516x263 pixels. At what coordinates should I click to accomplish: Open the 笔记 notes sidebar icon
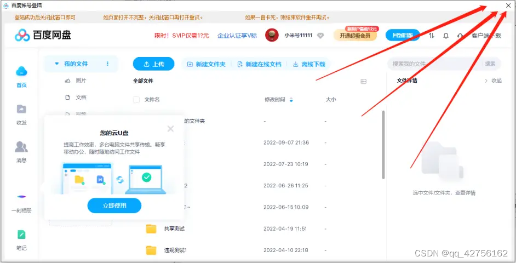tap(21, 235)
